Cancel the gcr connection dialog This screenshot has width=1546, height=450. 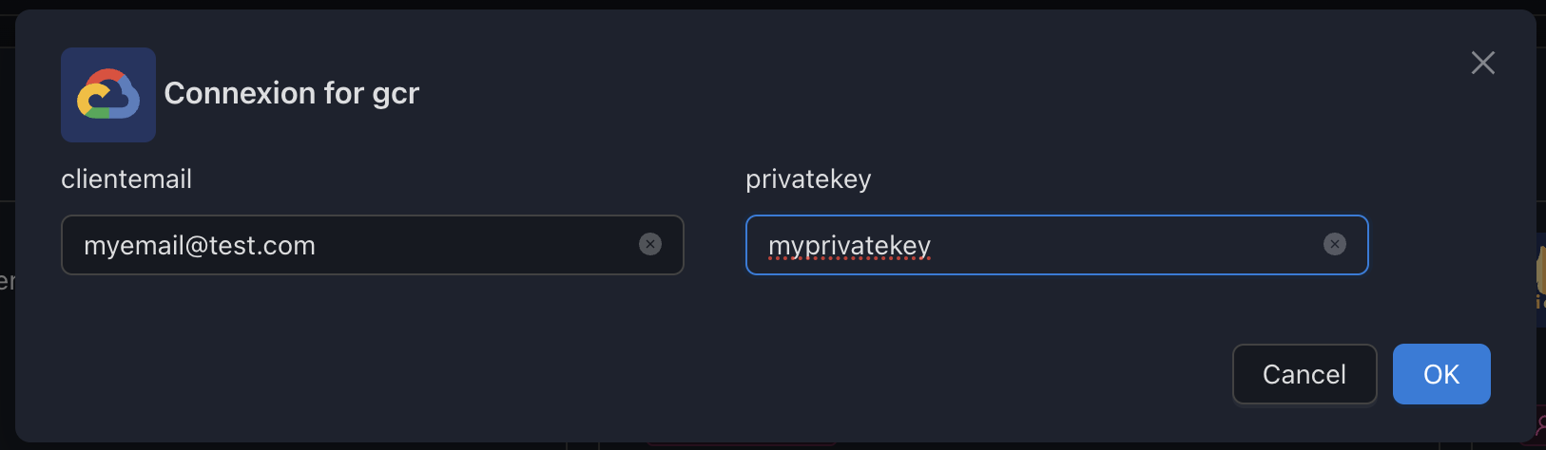1304,374
